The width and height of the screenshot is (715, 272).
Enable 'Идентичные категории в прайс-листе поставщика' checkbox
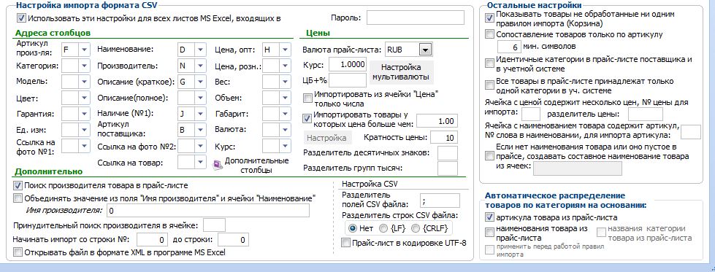[x=489, y=63]
